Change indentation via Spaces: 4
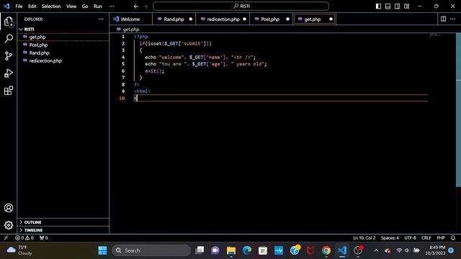This screenshot has width=461, height=259. (390, 238)
